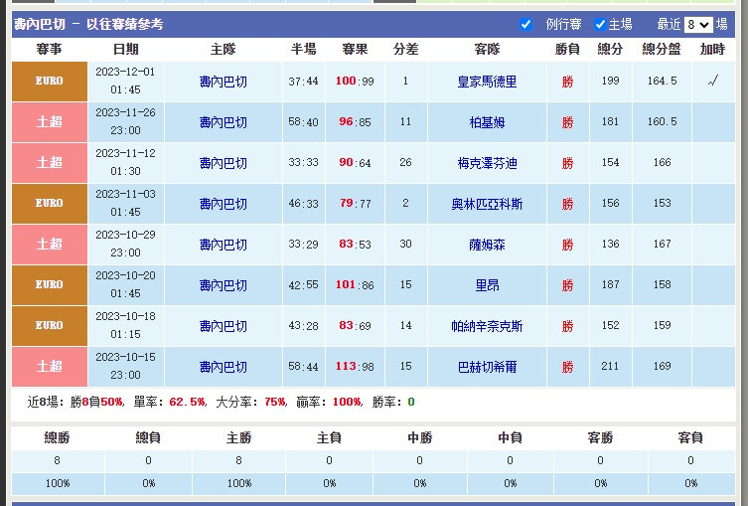Open 帕納辛奈克斯 team link

pos(487,326)
